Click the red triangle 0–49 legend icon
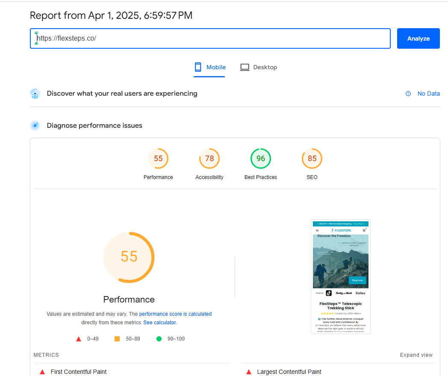The image size is (448, 376). click(79, 339)
